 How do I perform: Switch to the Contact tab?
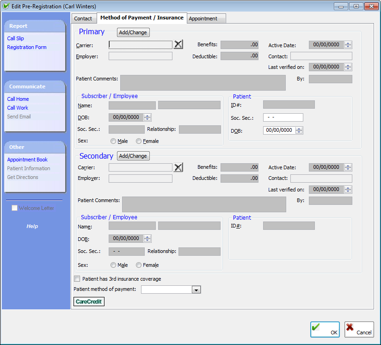click(x=83, y=18)
